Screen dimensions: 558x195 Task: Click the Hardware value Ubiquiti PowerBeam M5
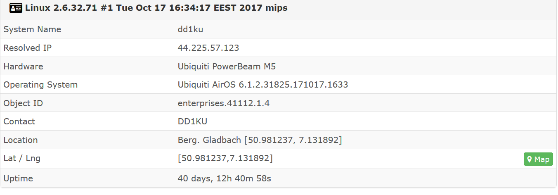point(229,66)
